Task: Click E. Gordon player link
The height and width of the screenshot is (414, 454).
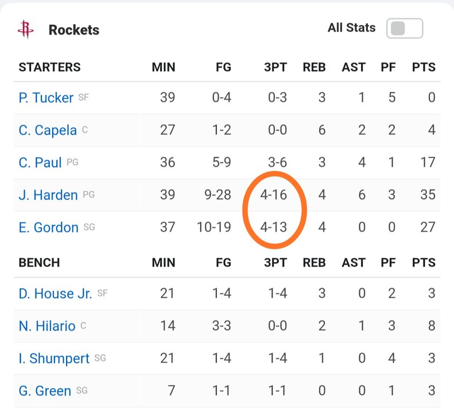Action: point(49,228)
